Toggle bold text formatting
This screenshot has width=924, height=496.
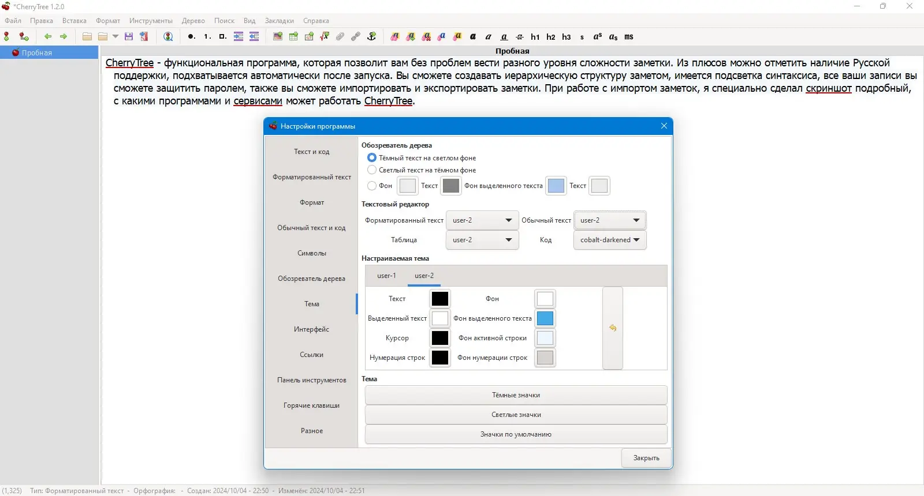pyautogui.click(x=473, y=36)
